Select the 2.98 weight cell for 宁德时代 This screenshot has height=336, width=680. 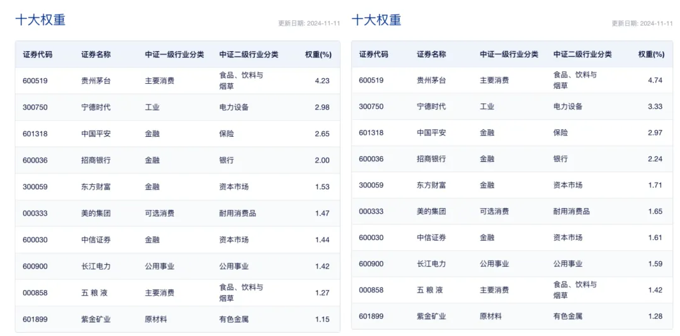click(x=322, y=107)
